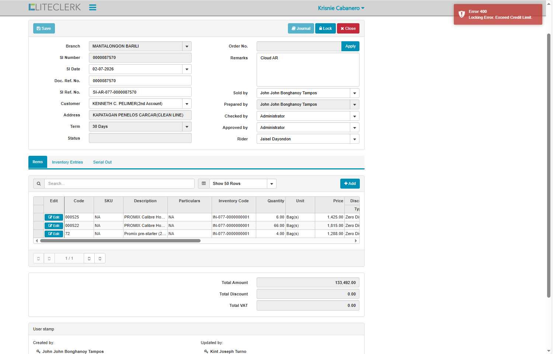Open the Branch dropdown
This screenshot has width=553, height=354.
coord(187,46)
